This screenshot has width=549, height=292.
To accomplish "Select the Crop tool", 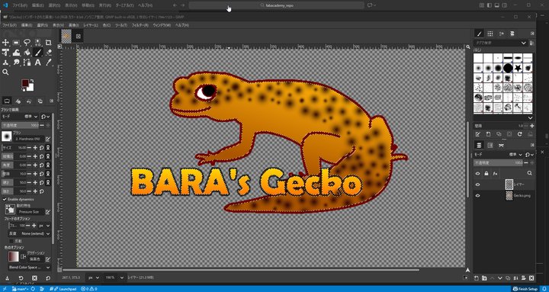I will point(48,43).
